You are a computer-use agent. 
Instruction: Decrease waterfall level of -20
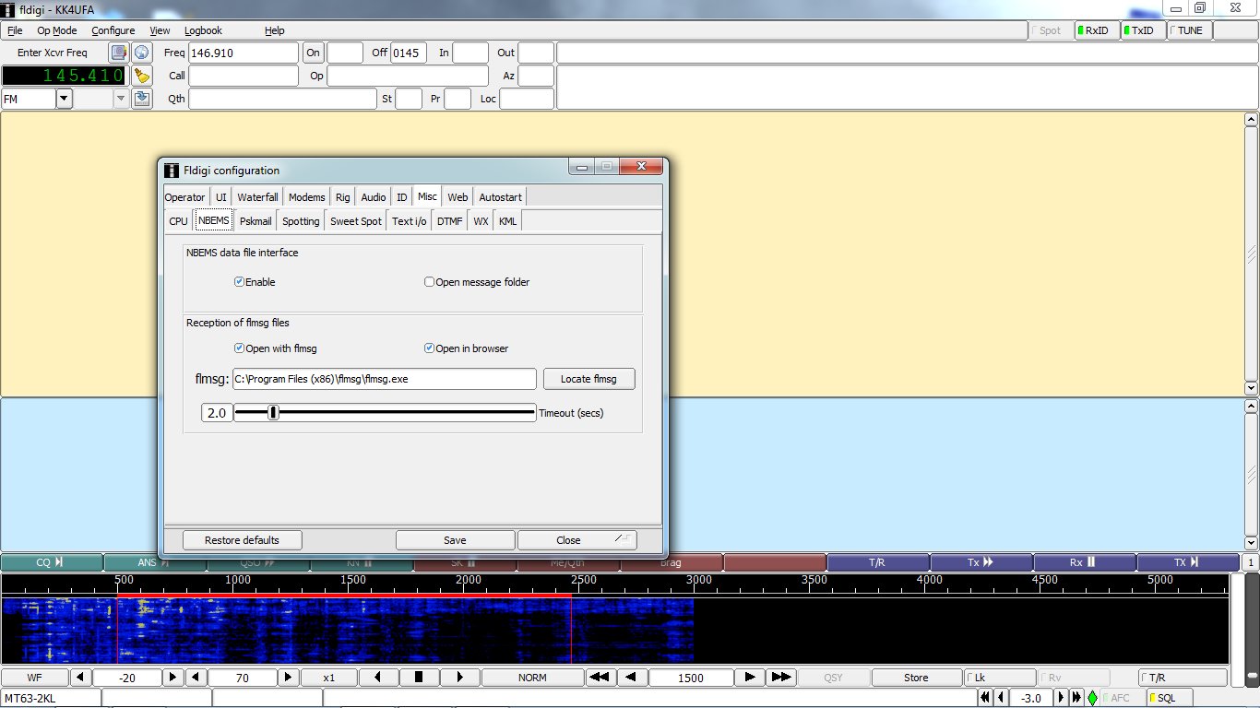[81, 677]
